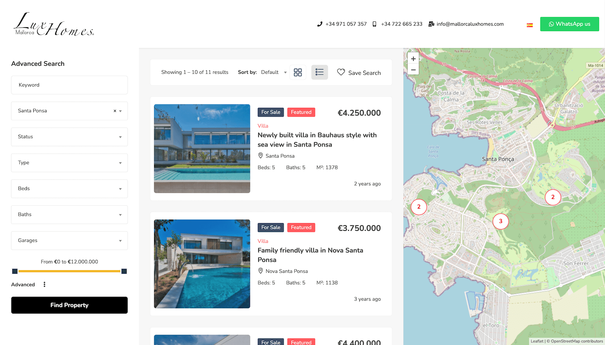
Task: Zoom in on the map
Action: [x=413, y=59]
